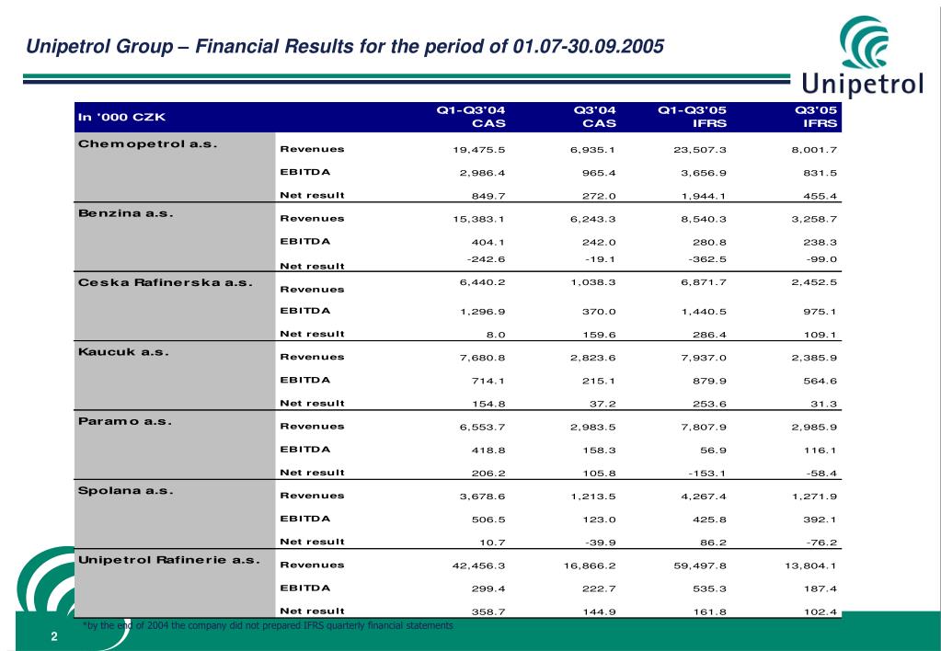Screen dimensions: 941x651
Task: Click the Revenues label in Paramo row
Action: [312, 427]
